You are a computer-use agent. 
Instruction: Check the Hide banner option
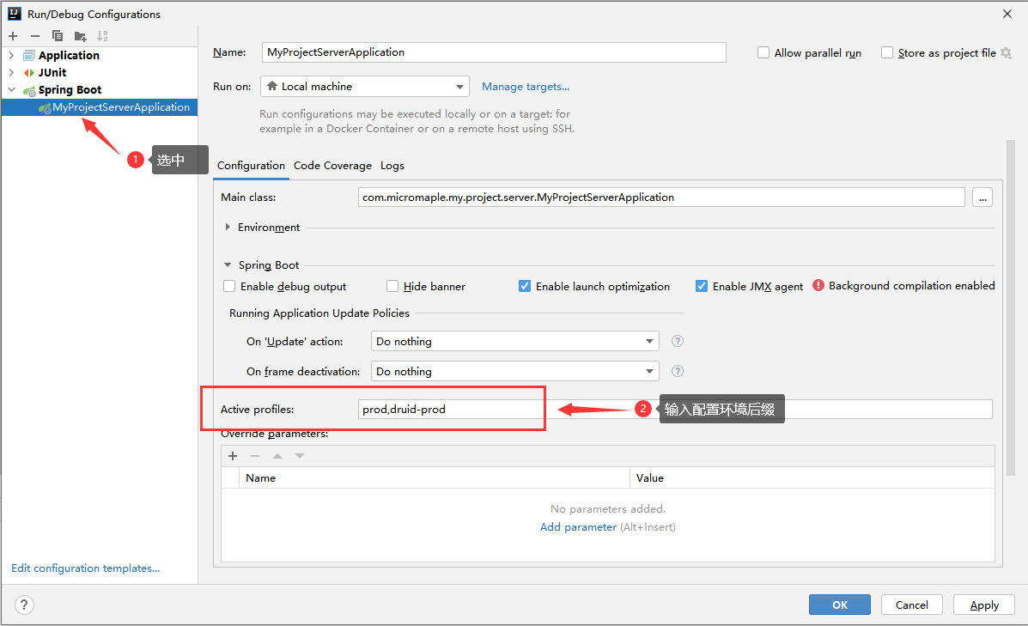(x=392, y=286)
